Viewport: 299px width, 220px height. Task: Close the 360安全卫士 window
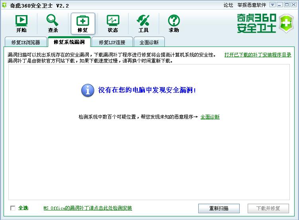coord(293,5)
